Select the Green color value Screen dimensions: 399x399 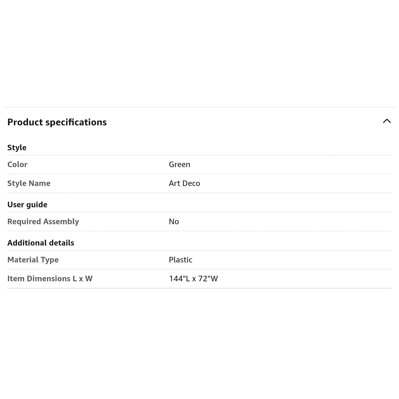(179, 164)
